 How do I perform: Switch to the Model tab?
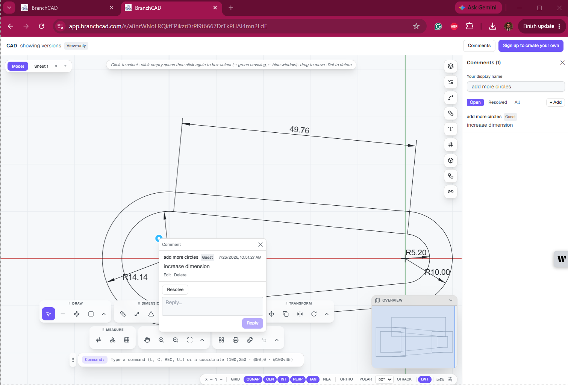(18, 66)
